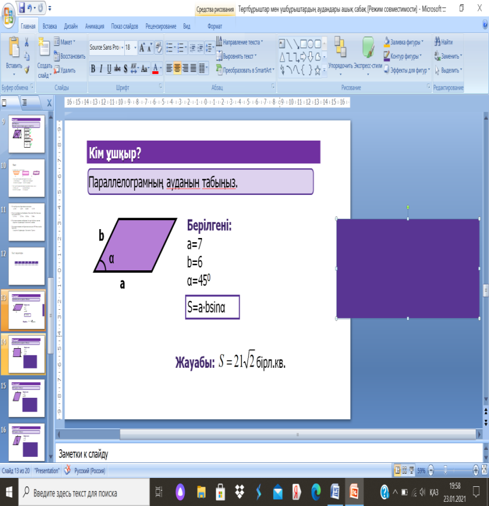Open the bulleted list button
Screen dimensions: 489x506
point(170,48)
